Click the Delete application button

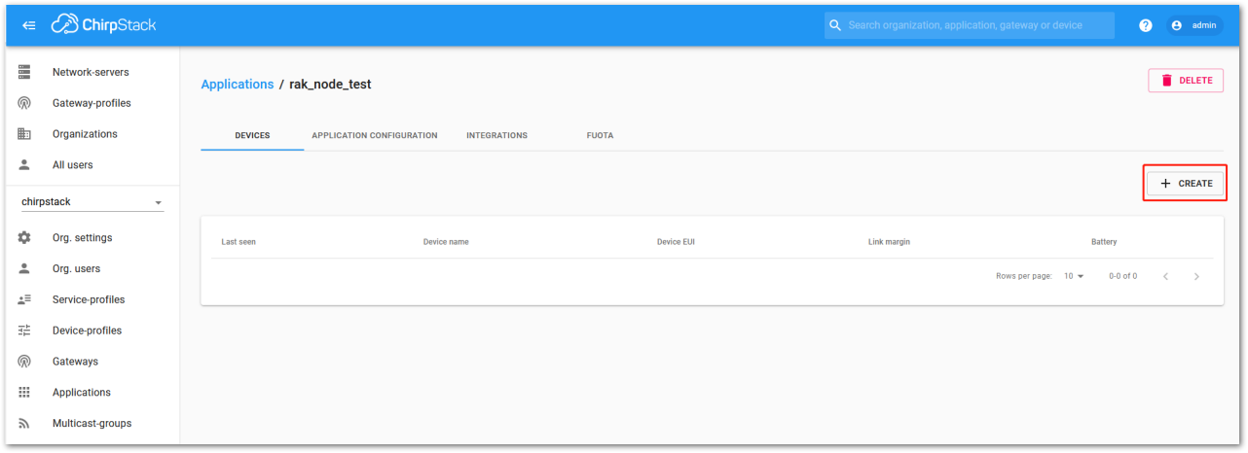pyautogui.click(x=1186, y=81)
